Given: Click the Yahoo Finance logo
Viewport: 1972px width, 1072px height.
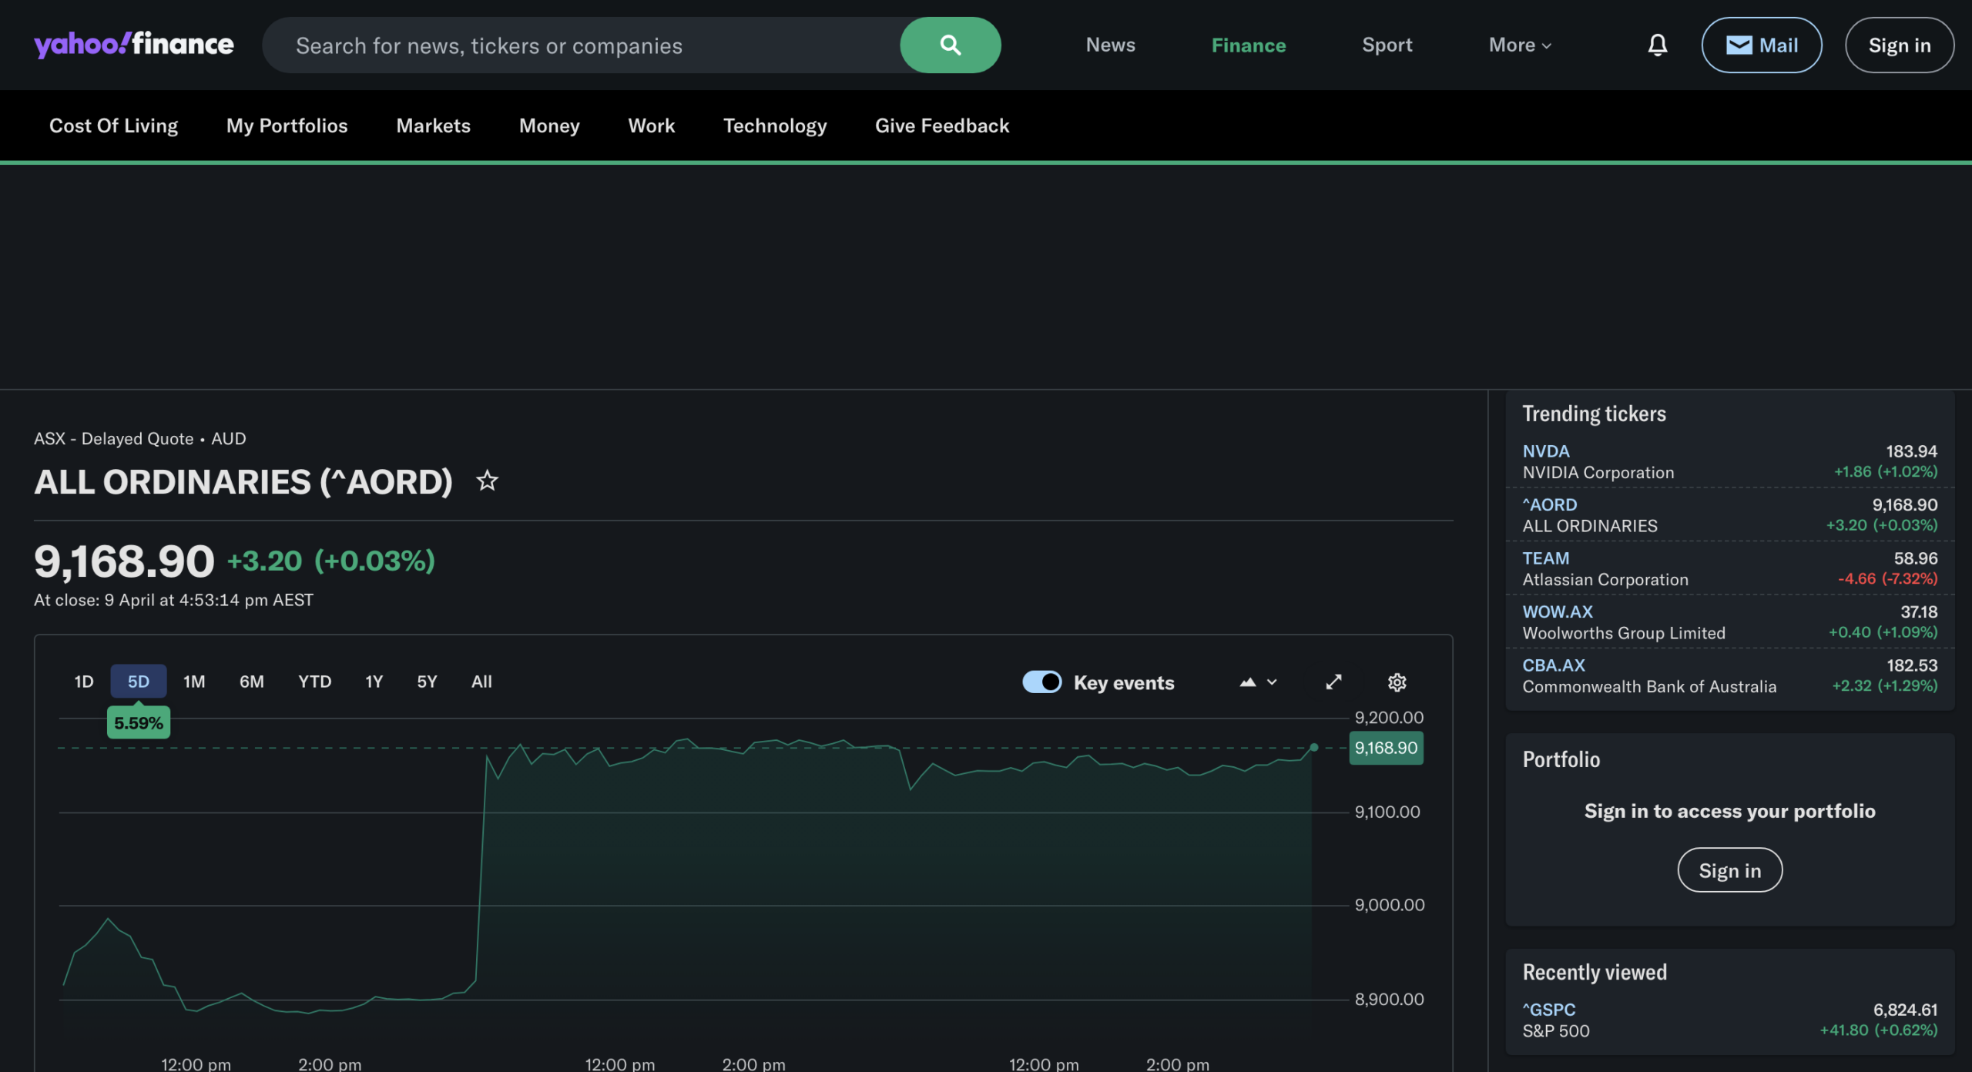Looking at the screenshot, I should pos(134,45).
